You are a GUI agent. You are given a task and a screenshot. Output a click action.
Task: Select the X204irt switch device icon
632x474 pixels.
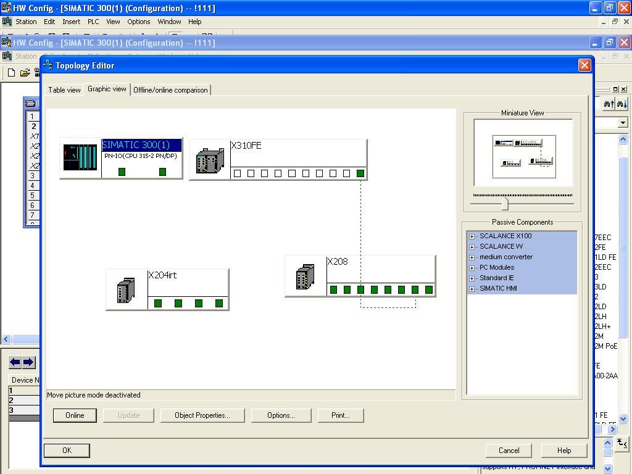tap(126, 290)
